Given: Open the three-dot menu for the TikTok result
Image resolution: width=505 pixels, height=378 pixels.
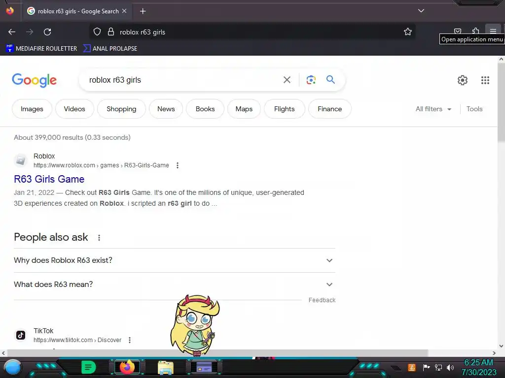Looking at the screenshot, I should tap(130, 340).
